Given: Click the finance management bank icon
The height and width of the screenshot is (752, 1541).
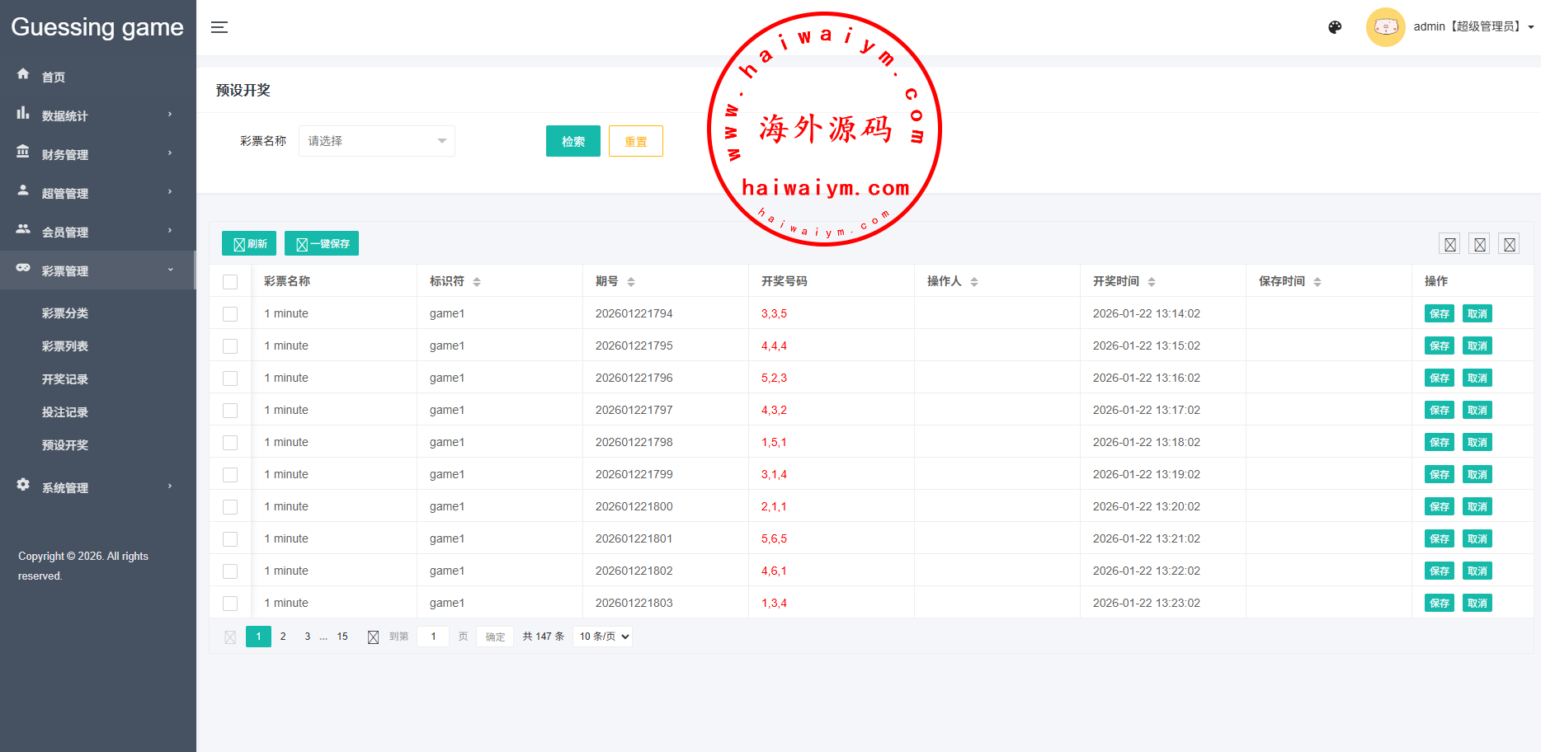Looking at the screenshot, I should click(23, 153).
